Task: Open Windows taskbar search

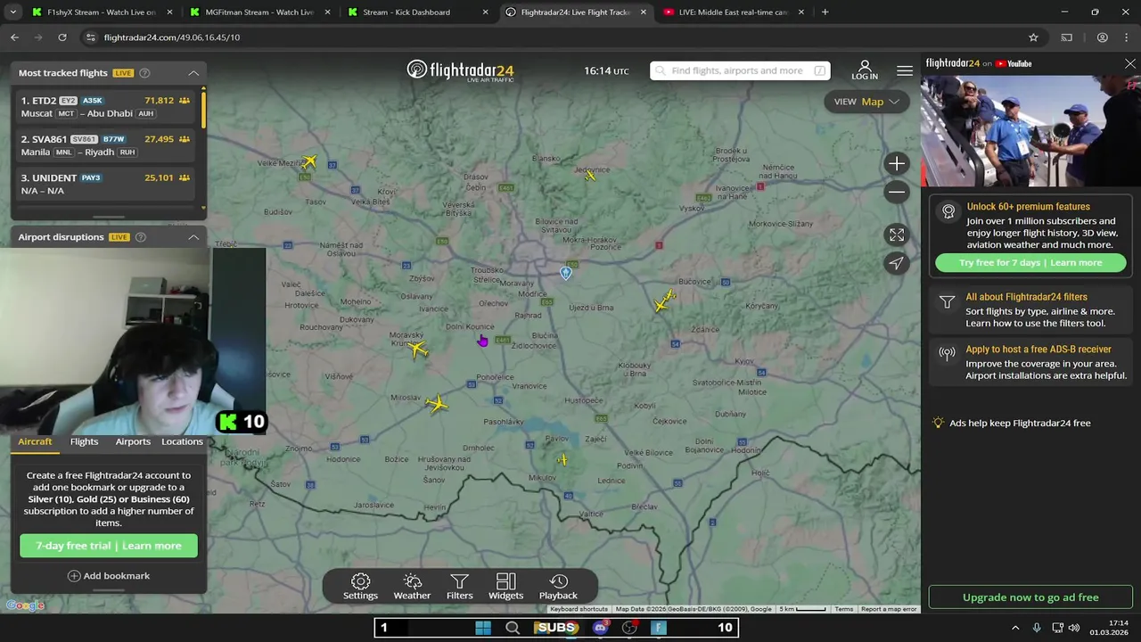Action: tap(513, 628)
